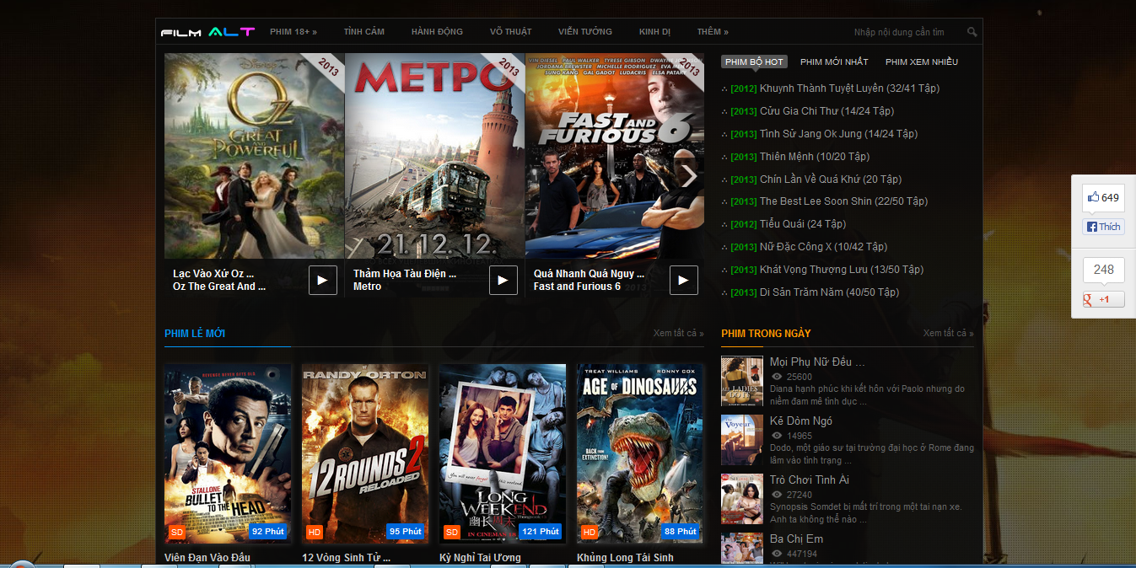Open the Oz Great and Powerful poster
The height and width of the screenshot is (568, 1136).
coord(255,156)
